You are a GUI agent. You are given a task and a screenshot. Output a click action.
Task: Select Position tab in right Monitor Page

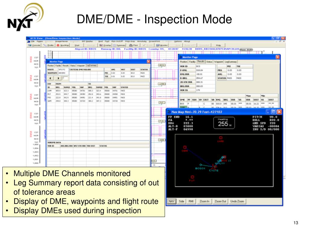[x=184, y=62]
